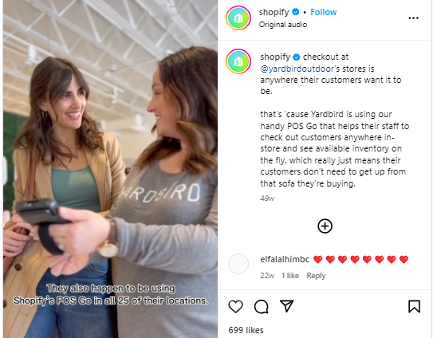
Task: Pause the Yardbird reel video
Action: 111,169
